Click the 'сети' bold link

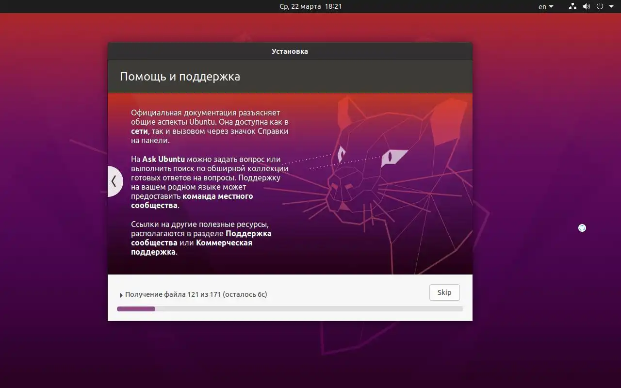pyautogui.click(x=139, y=131)
